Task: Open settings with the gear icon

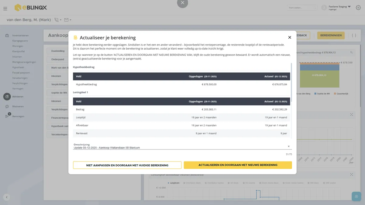Action: coord(358,8)
